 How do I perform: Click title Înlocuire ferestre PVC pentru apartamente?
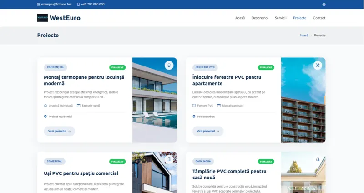(x=227, y=81)
